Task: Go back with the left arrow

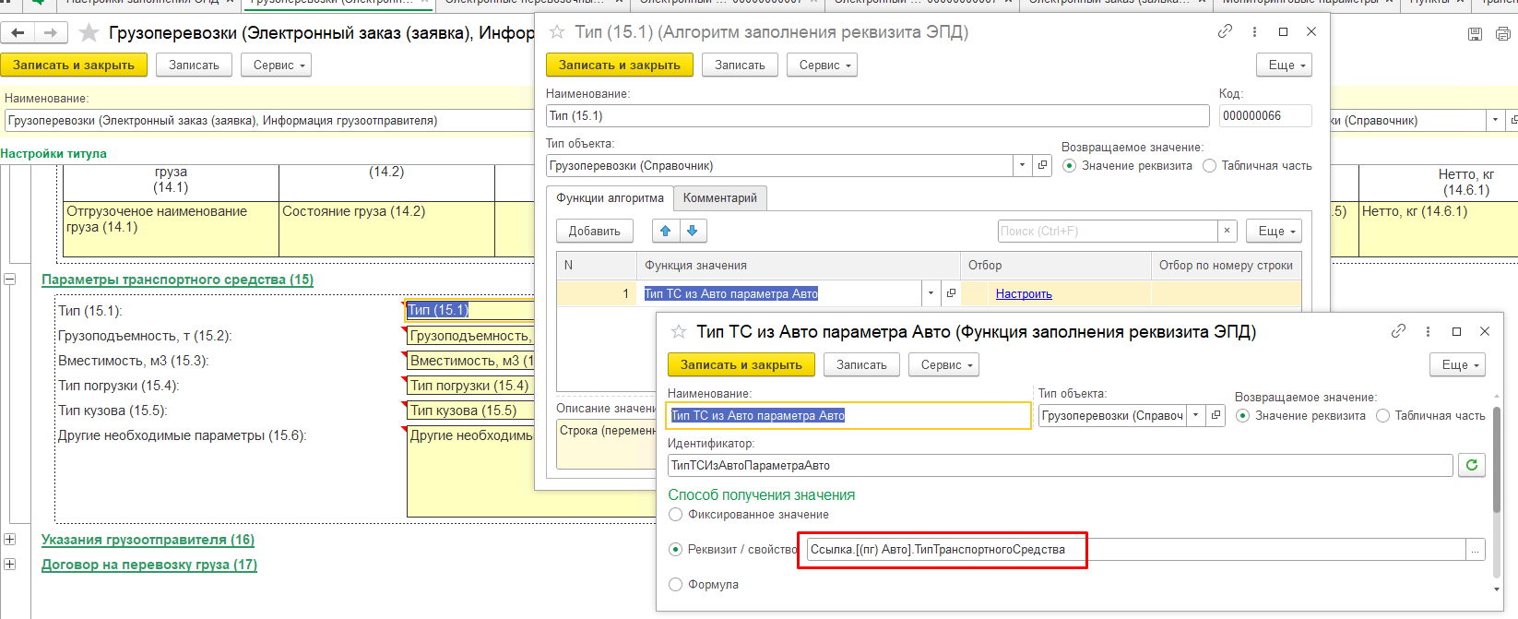Action: coord(18,33)
